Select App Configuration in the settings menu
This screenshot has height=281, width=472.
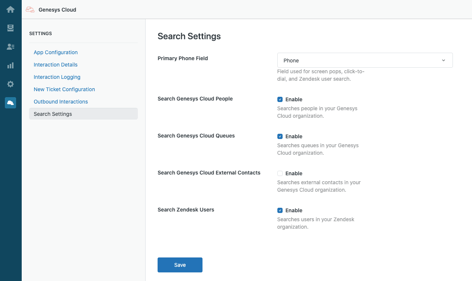55,52
